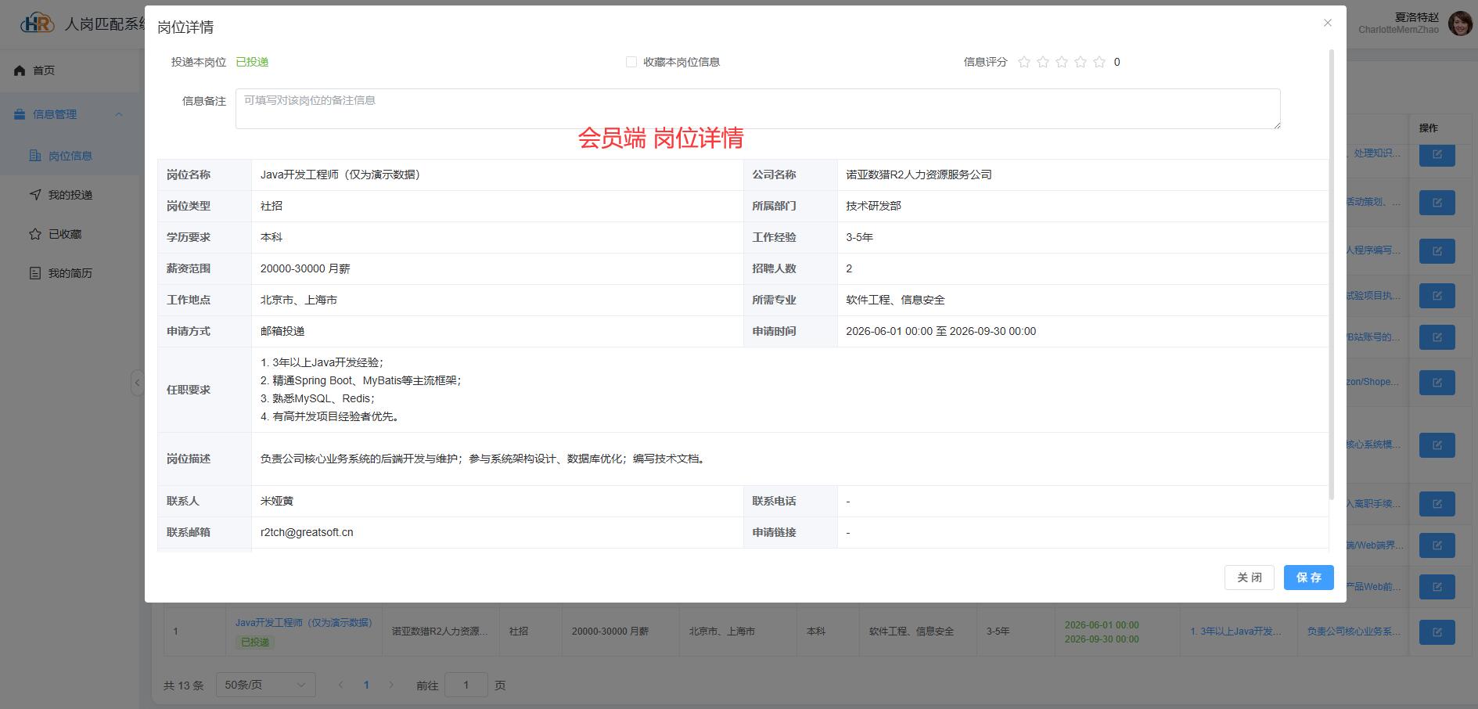Close the 岗位详情 dialog with the X

click(x=1327, y=23)
